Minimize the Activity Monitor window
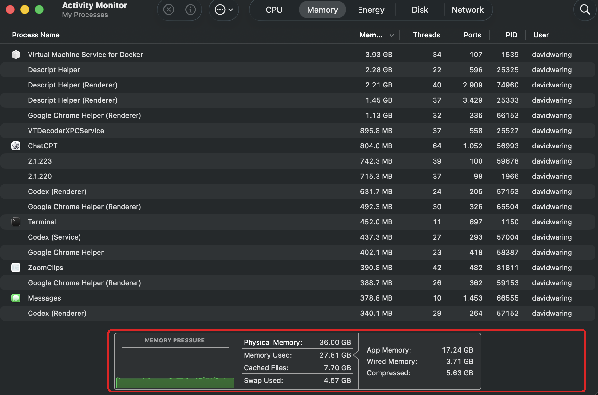 pos(25,10)
